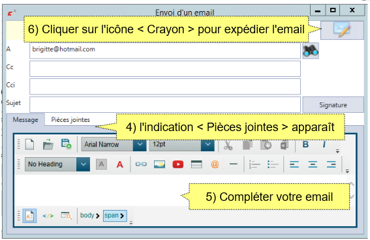Expand the second toolbar overflow arrow
The image size is (370, 240).
347,171
